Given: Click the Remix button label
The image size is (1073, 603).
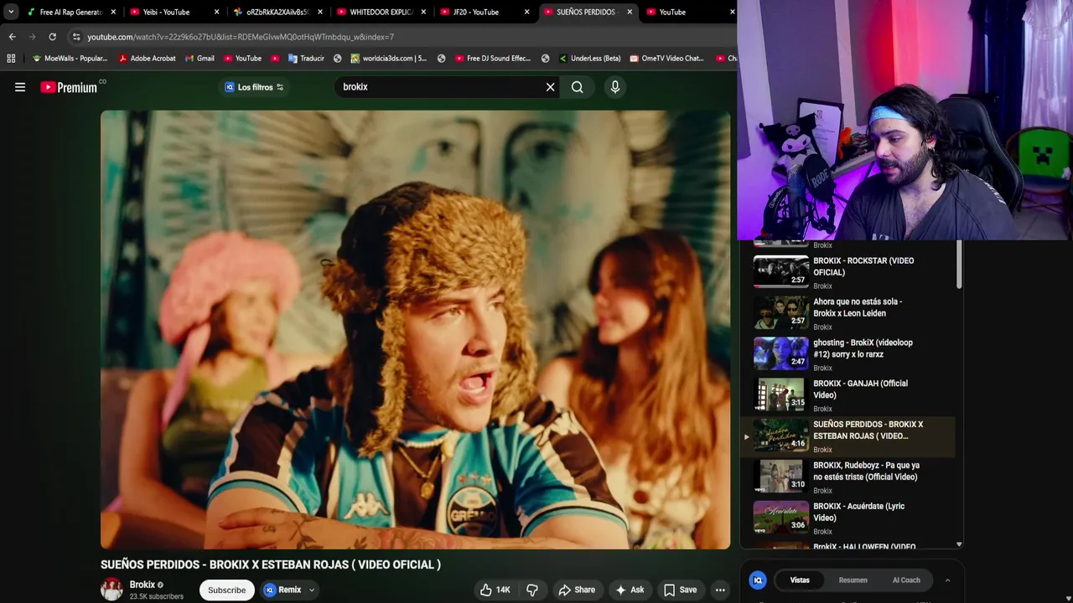Looking at the screenshot, I should click(x=289, y=590).
